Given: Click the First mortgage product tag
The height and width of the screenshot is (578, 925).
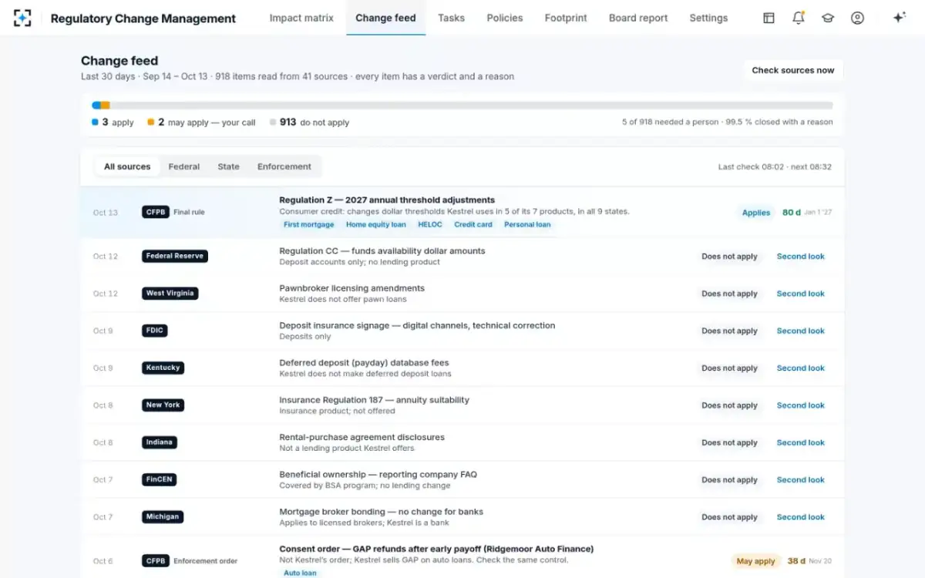Looking at the screenshot, I should [x=309, y=224].
